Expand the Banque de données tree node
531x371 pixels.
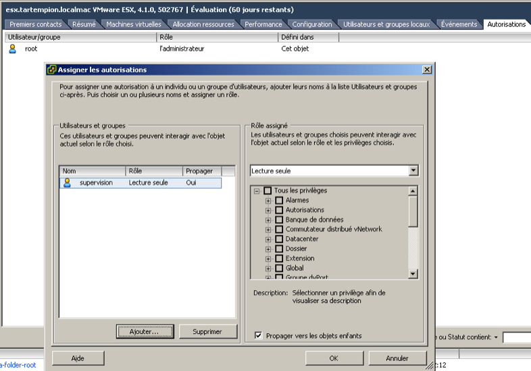(x=268, y=220)
